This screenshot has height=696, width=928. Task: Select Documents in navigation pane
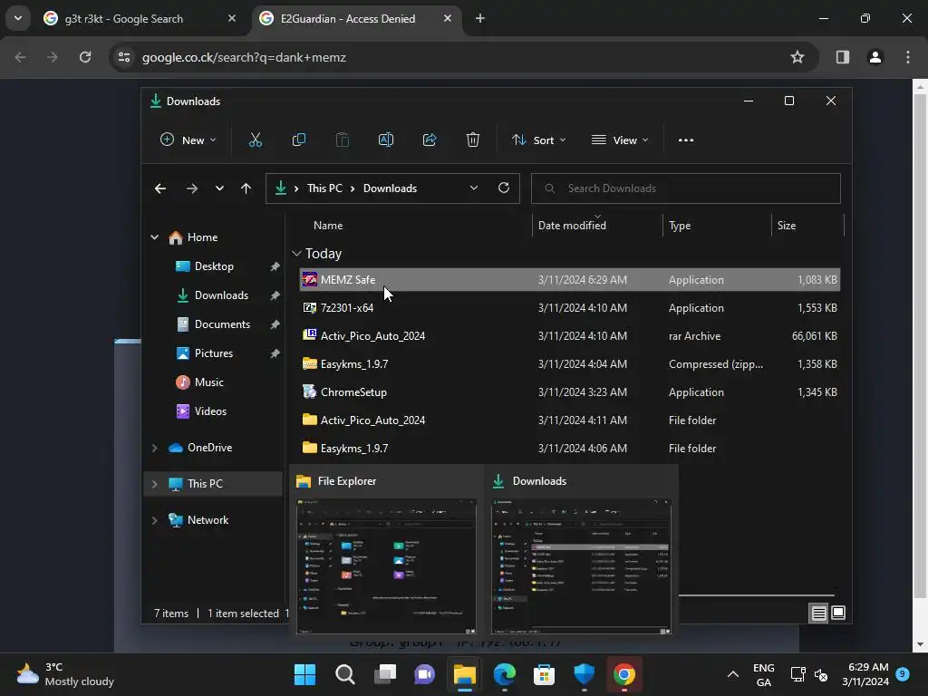[x=222, y=324]
